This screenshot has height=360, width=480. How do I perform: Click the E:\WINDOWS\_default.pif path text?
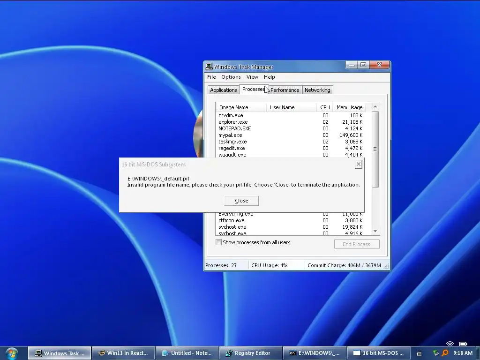(158, 179)
